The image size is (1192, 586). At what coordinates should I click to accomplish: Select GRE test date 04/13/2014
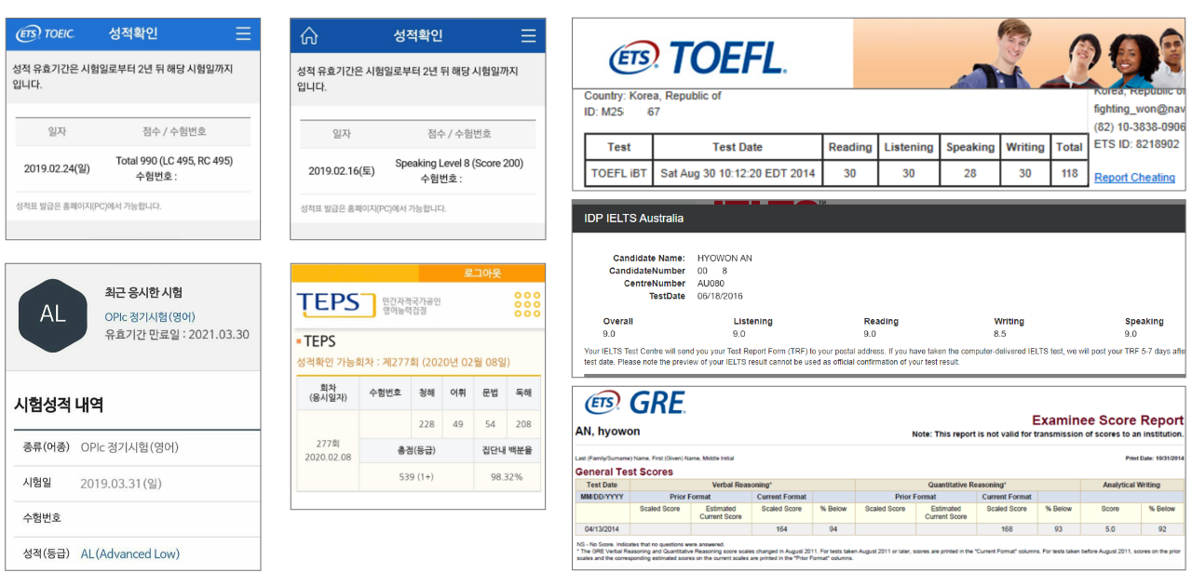click(601, 528)
